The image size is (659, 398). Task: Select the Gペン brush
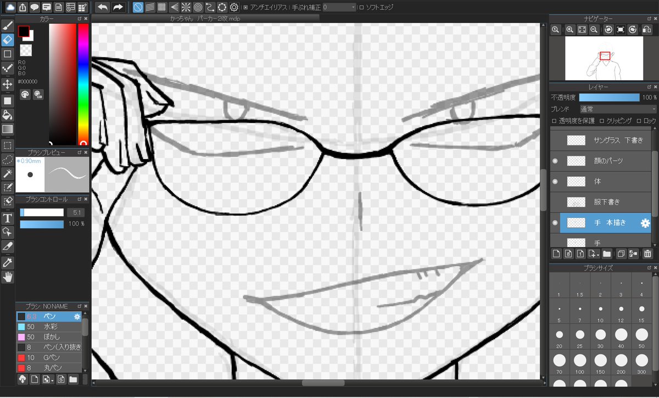click(49, 357)
